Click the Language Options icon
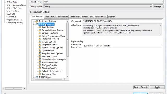The width and height of the screenshot is (167, 94). (40, 33)
